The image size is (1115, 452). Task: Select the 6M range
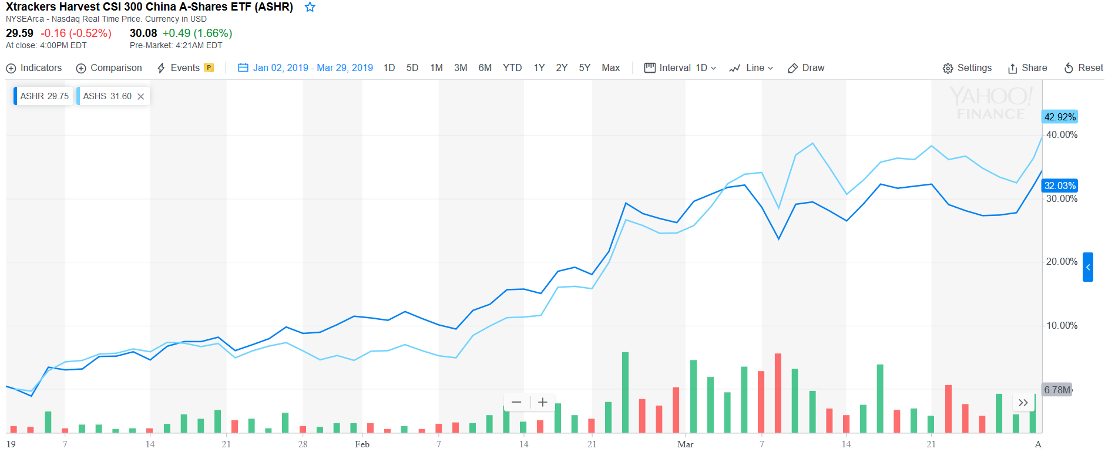[485, 68]
